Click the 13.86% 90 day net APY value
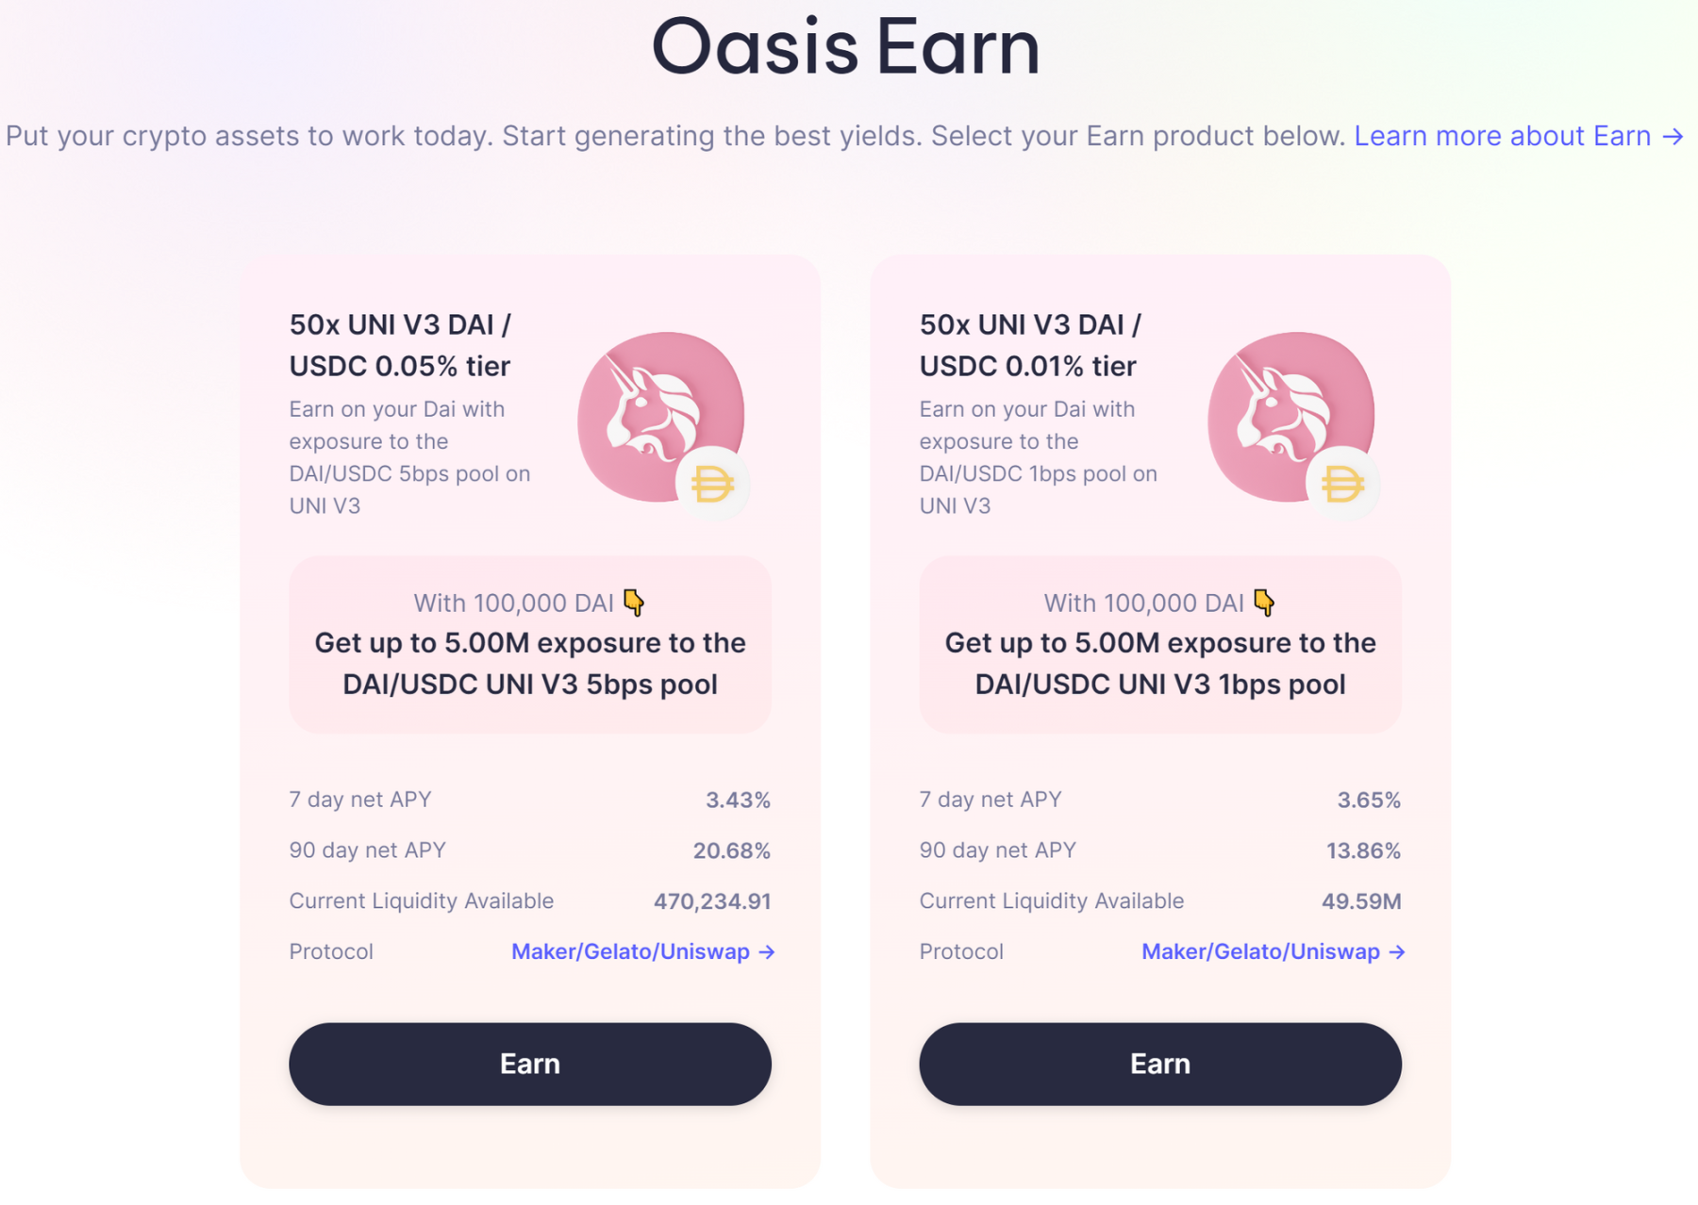The width and height of the screenshot is (1698, 1205). 1362,850
